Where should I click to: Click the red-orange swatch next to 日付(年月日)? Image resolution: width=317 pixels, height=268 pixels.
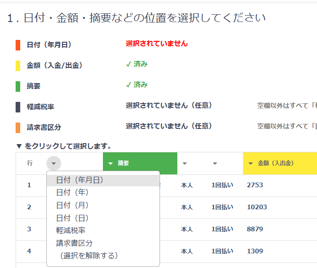(18, 45)
